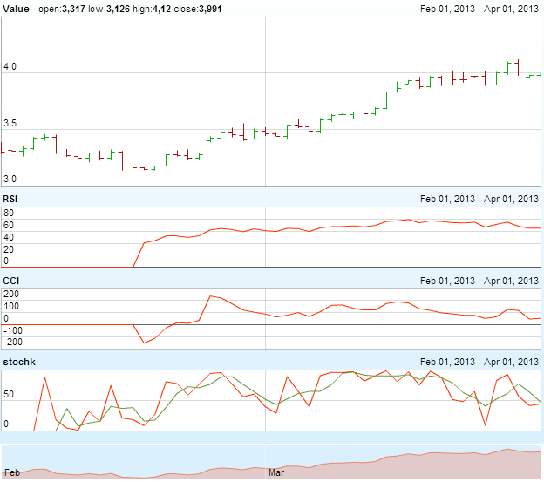Click the open:3,317 readout
This screenshot has width=544, height=482.
pos(62,9)
